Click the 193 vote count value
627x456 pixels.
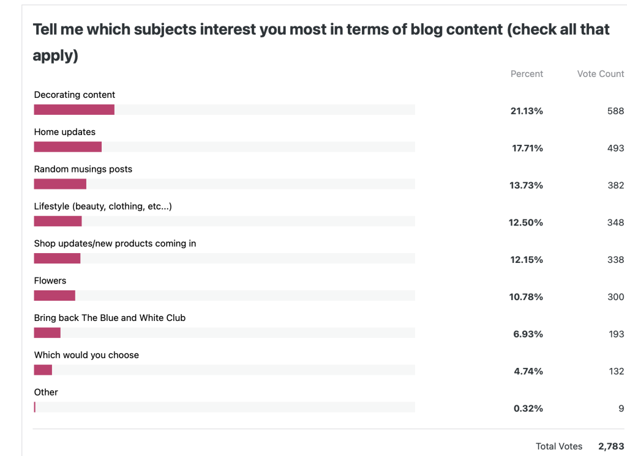[616, 334]
